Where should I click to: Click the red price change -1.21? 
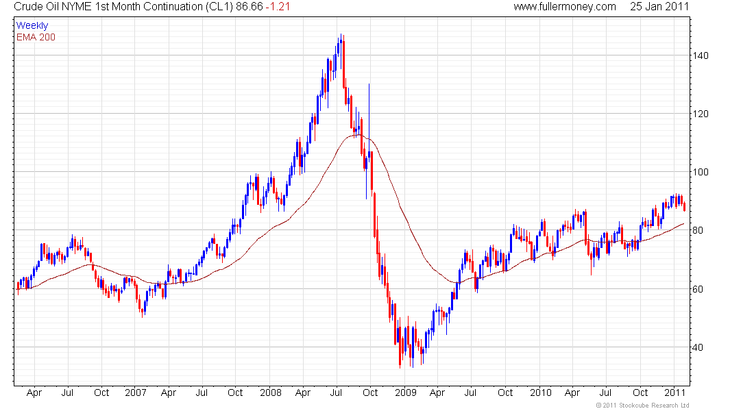point(278,7)
